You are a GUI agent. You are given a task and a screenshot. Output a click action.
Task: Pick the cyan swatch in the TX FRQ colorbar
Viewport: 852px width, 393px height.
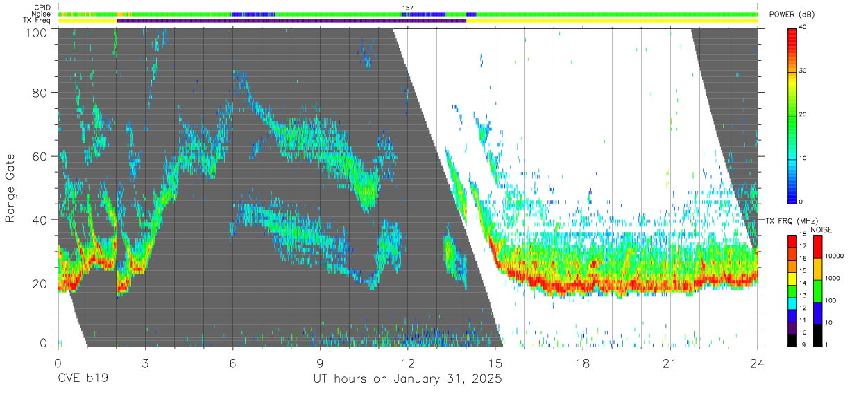(792, 302)
